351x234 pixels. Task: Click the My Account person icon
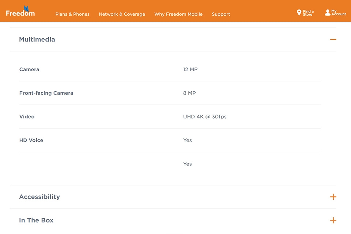328,12
